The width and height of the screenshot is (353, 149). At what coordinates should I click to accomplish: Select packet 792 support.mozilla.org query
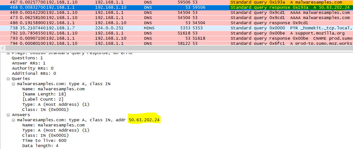[x=176, y=33]
